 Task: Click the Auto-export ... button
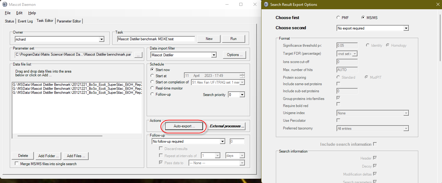tap(184, 126)
